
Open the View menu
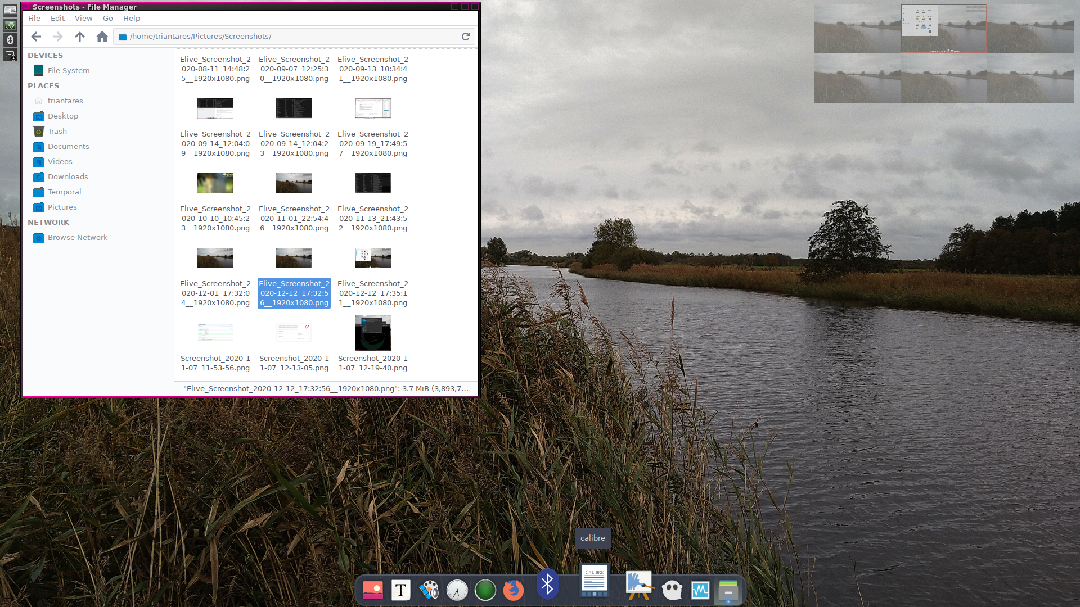83,18
